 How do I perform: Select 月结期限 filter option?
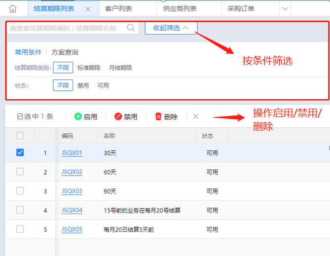(120, 68)
